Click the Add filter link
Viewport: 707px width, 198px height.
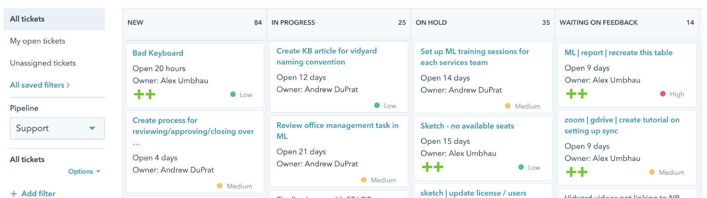point(38,194)
